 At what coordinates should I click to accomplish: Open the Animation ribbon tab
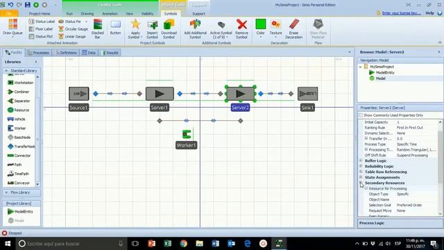[x=110, y=14]
